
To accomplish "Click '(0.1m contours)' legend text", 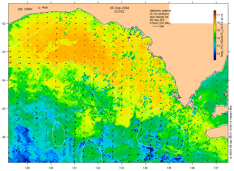I will [160, 14].
